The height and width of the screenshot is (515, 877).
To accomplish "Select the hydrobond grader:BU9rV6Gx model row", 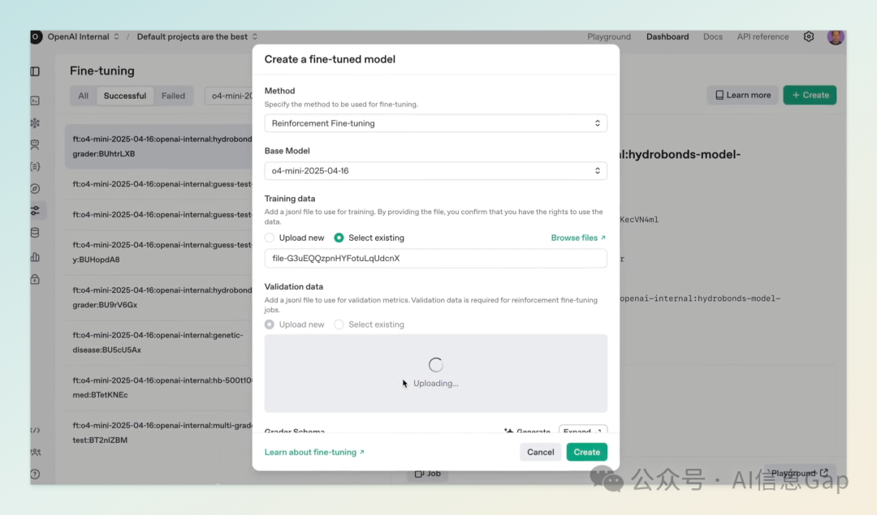I will coord(159,298).
